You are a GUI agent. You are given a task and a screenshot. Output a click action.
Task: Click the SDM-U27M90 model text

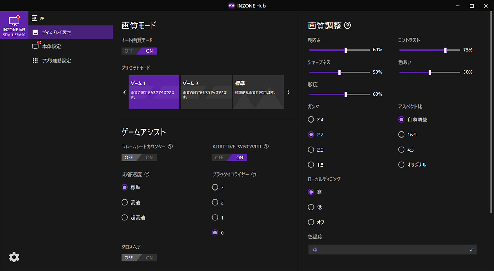pyautogui.click(x=14, y=35)
